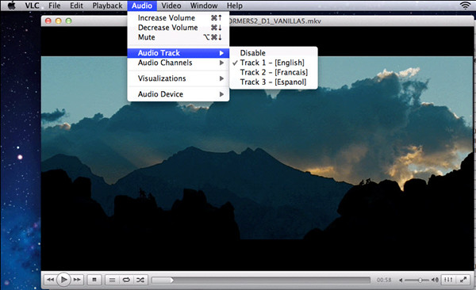The width and height of the screenshot is (476, 290).
Task: Select Mute in the Audio menu
Action: (178, 37)
